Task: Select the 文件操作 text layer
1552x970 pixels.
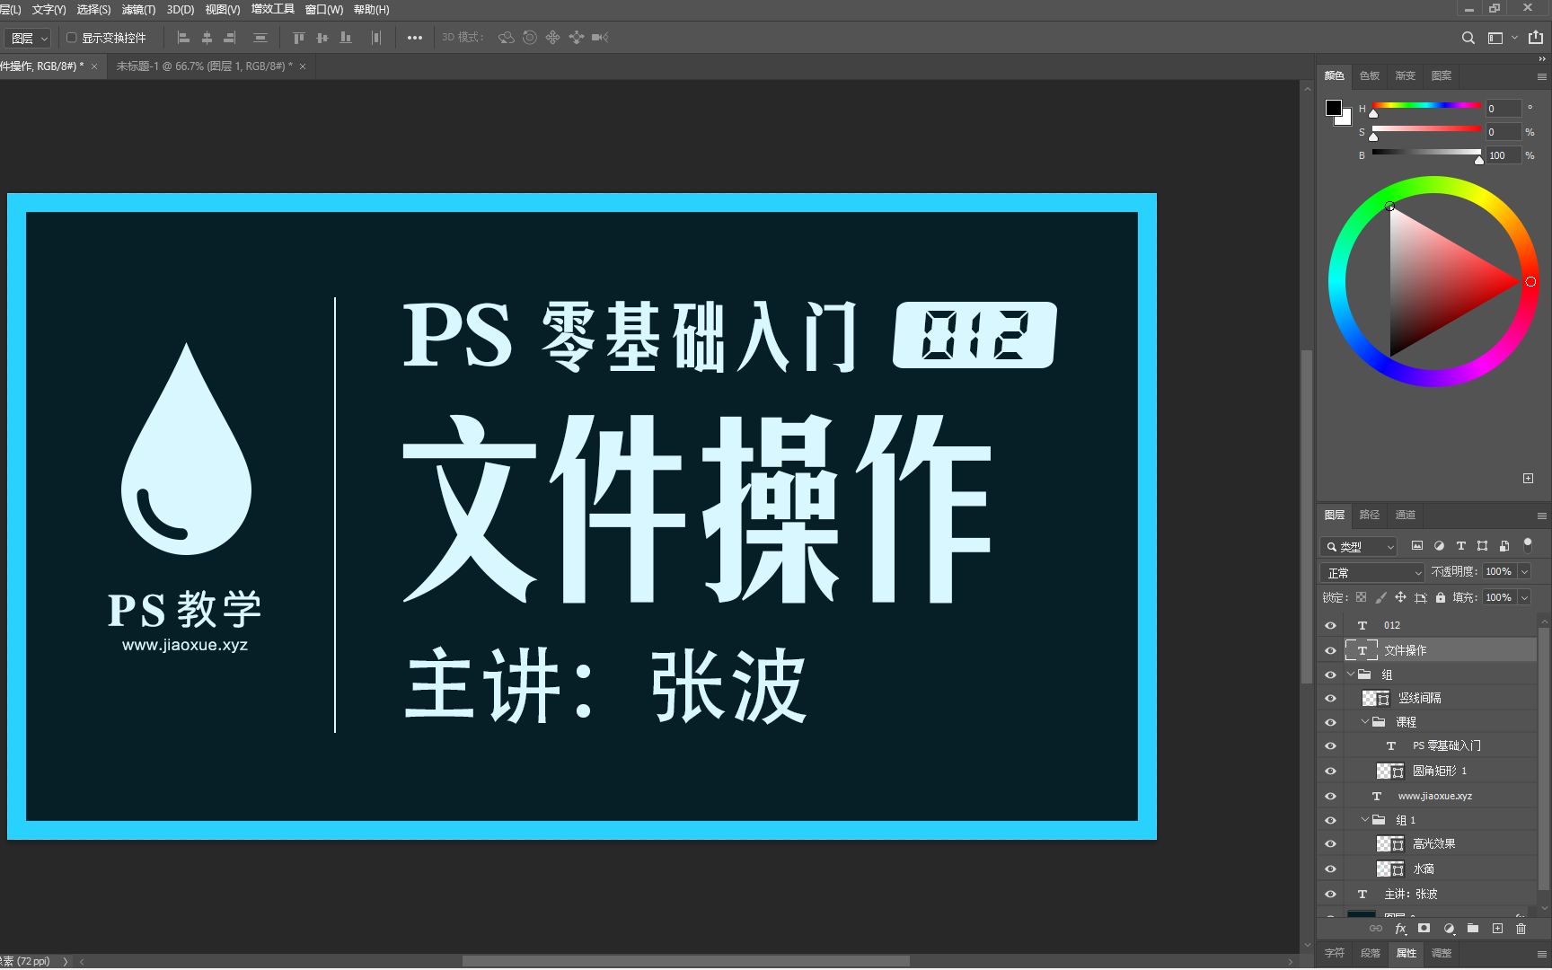Action: [x=1408, y=649]
